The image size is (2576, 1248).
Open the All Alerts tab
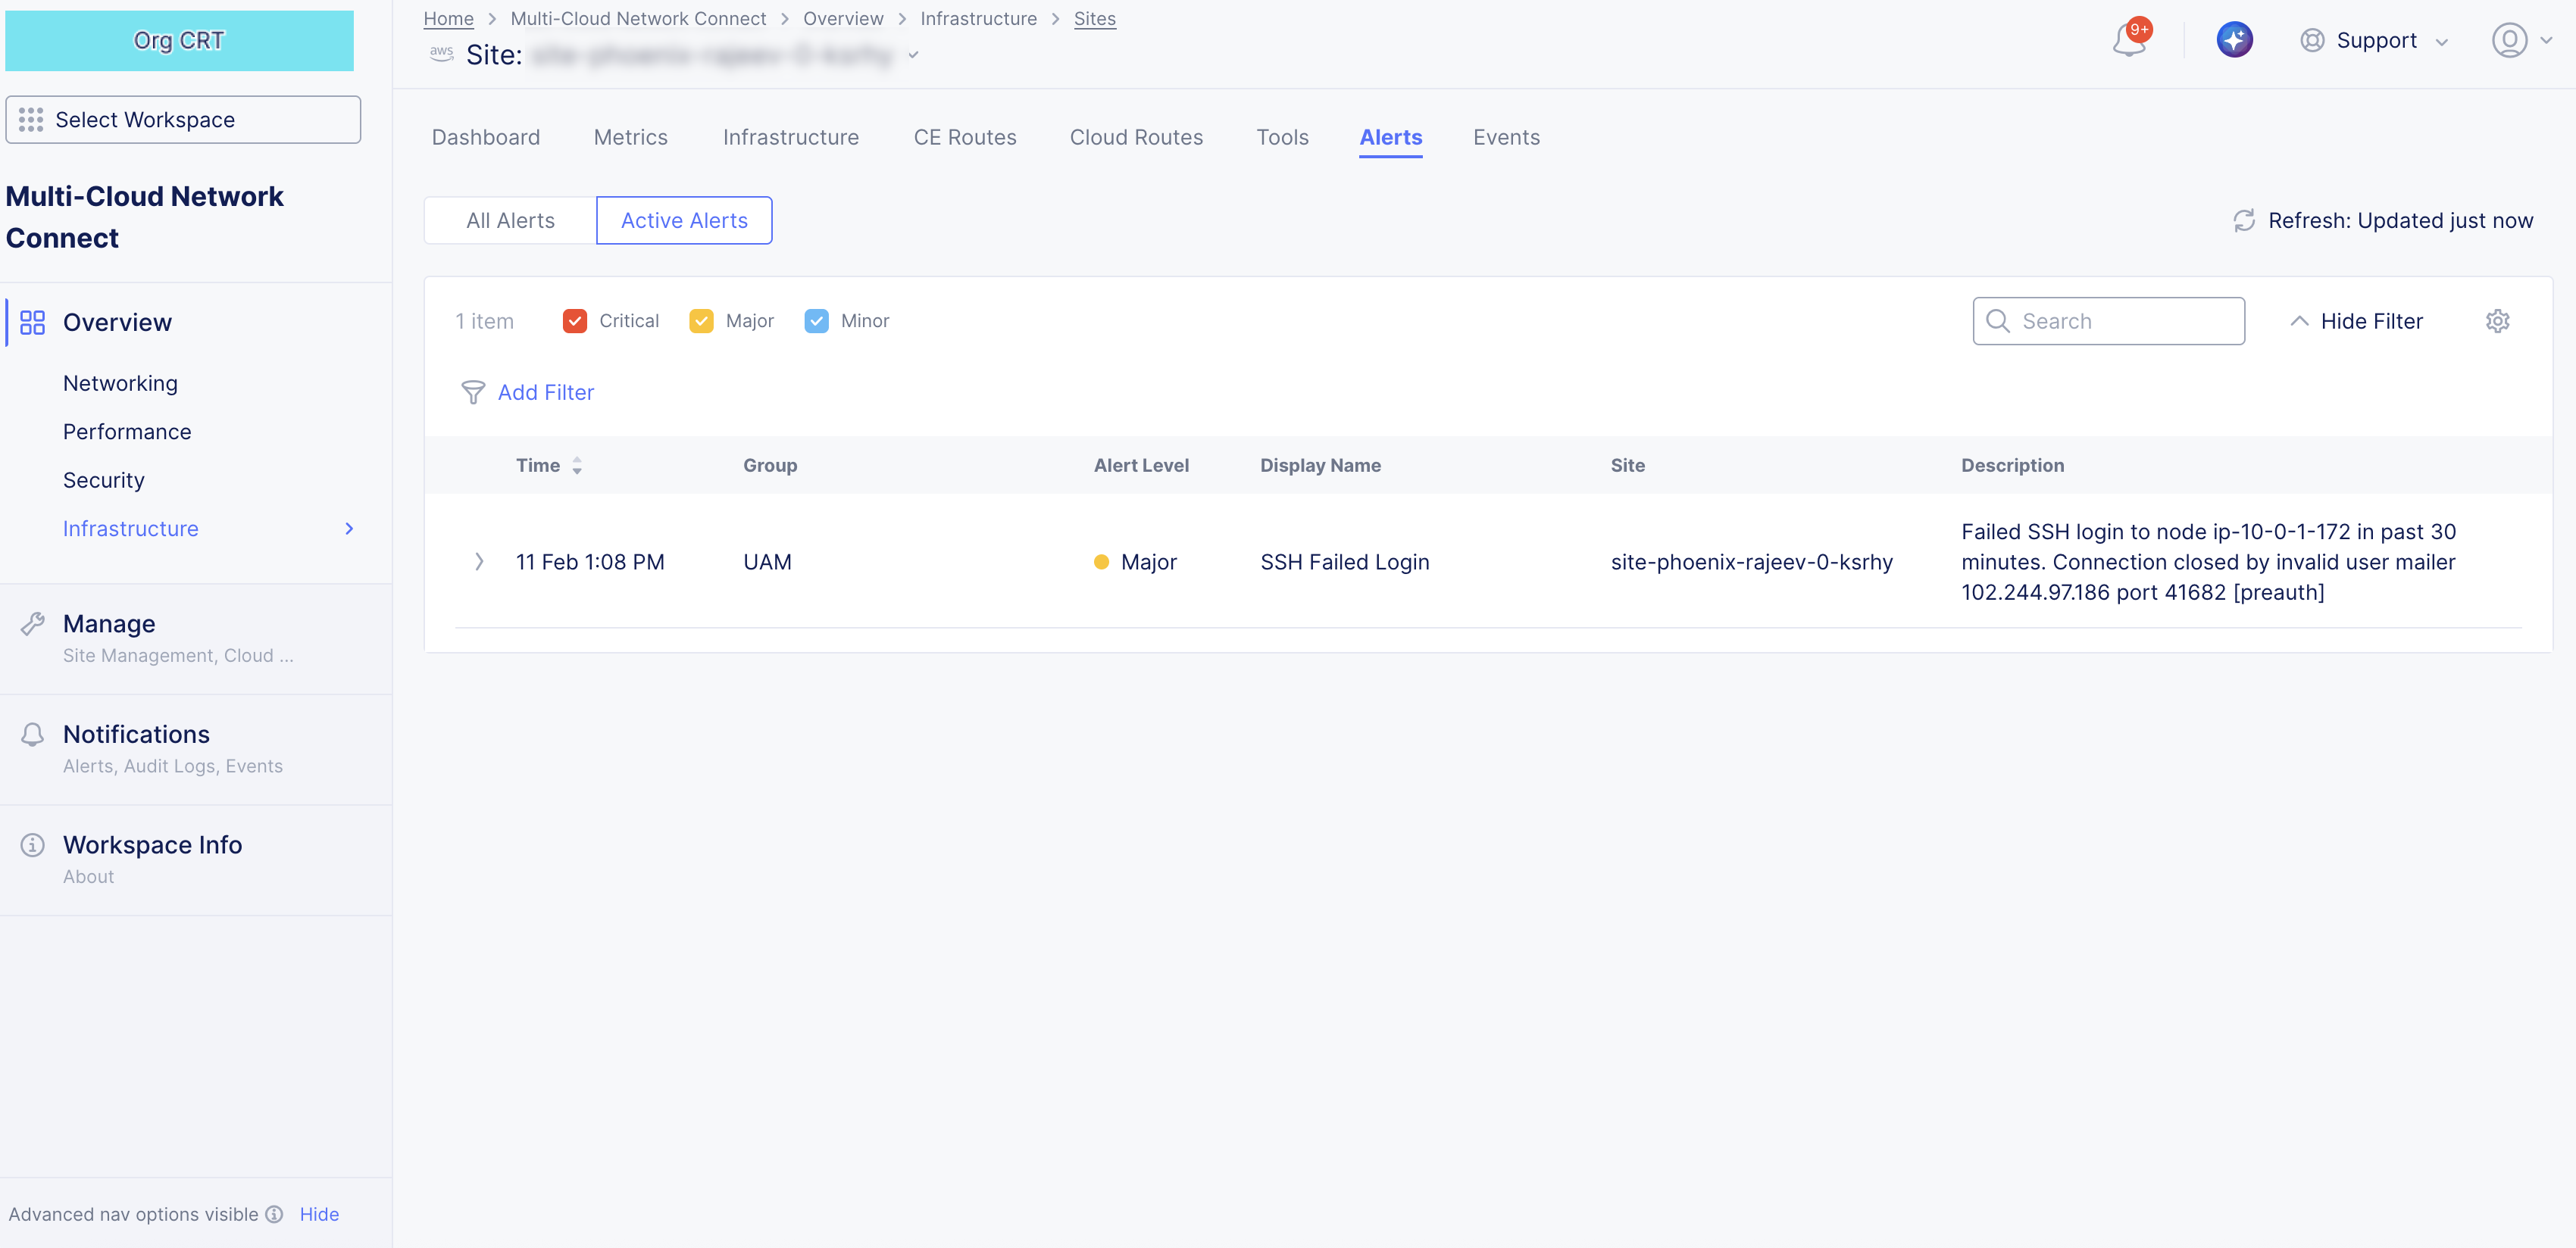coord(509,220)
